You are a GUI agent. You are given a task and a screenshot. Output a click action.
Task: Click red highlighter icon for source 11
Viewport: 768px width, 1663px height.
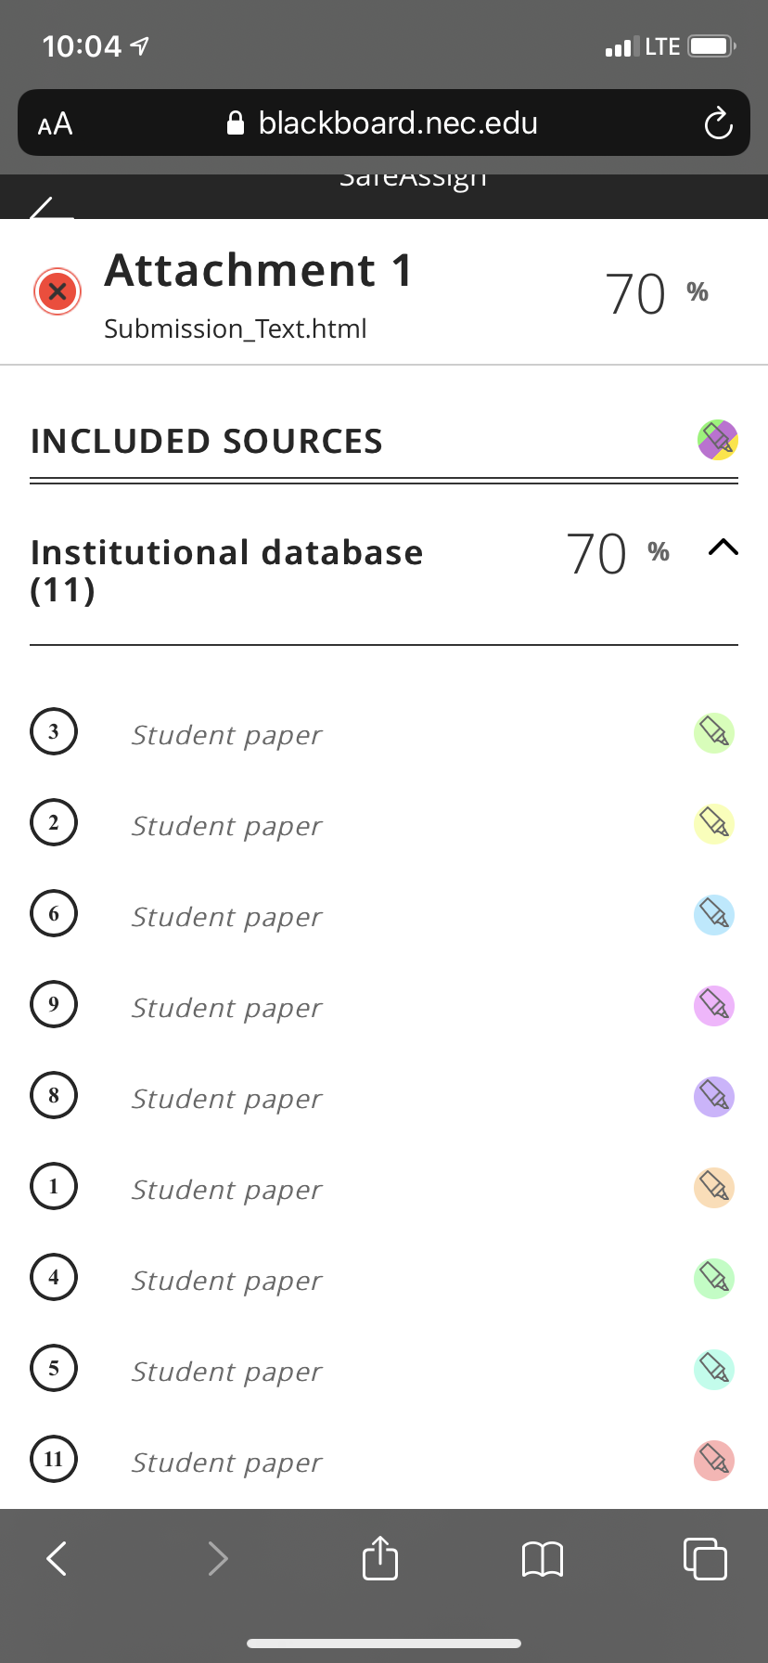coord(714,1461)
